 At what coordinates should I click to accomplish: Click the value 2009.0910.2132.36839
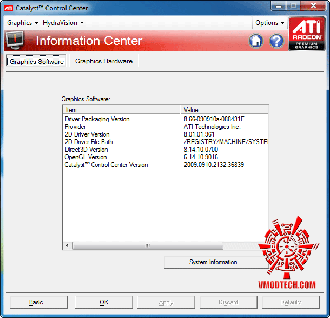214,165
